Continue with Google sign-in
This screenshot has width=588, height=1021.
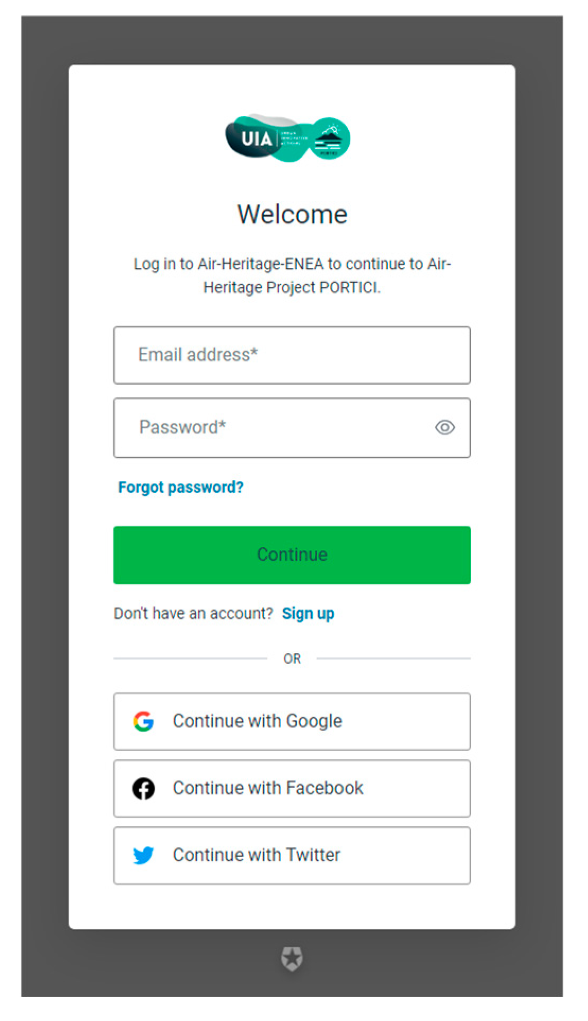point(292,721)
